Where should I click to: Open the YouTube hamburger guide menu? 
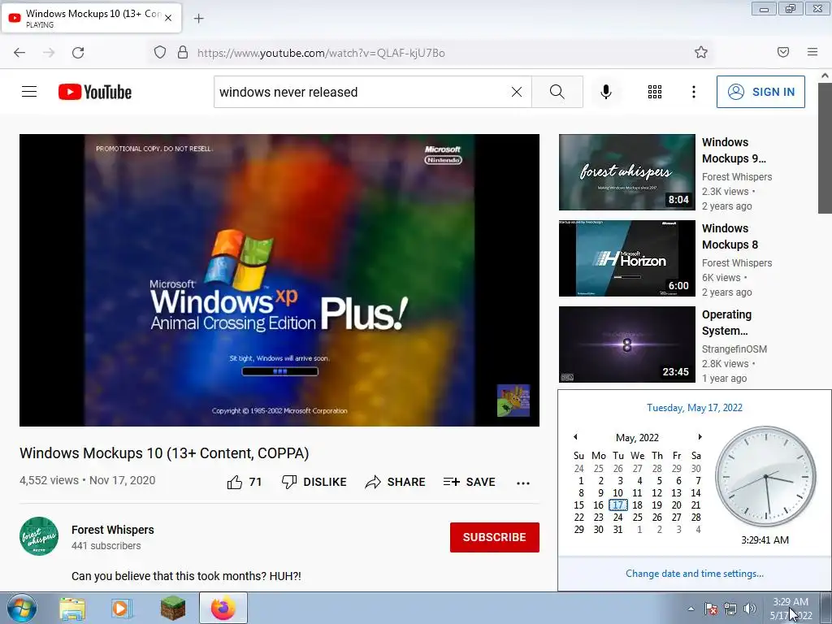[29, 92]
